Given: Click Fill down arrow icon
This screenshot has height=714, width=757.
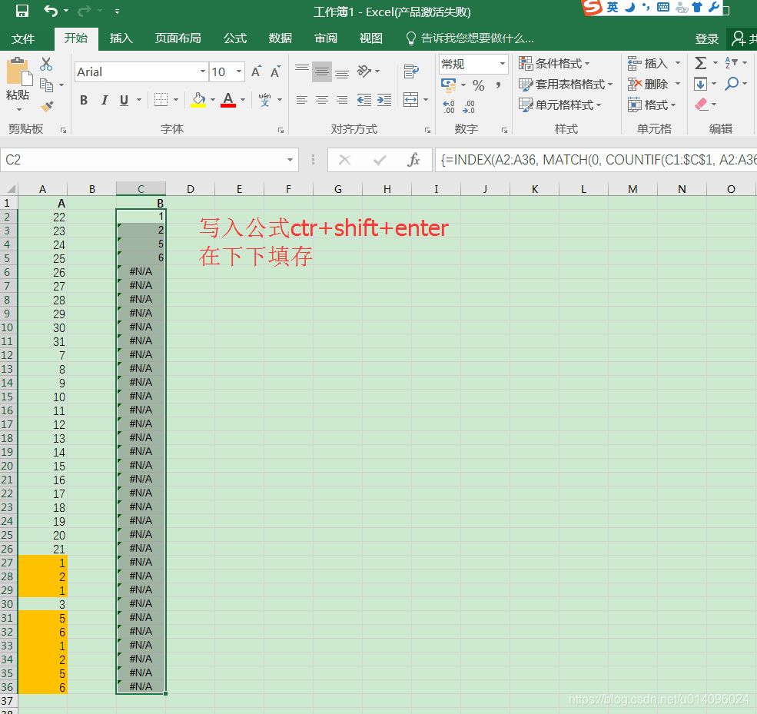Looking at the screenshot, I should click(701, 84).
